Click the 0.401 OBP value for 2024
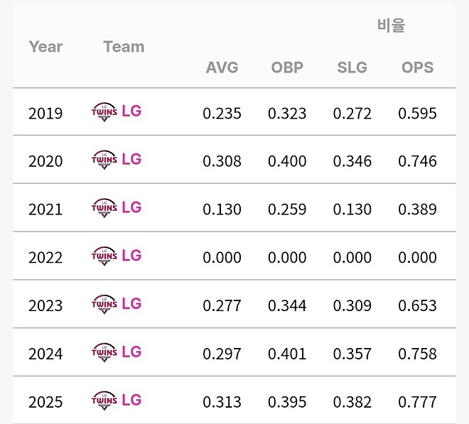This screenshot has width=469, height=424. click(287, 354)
